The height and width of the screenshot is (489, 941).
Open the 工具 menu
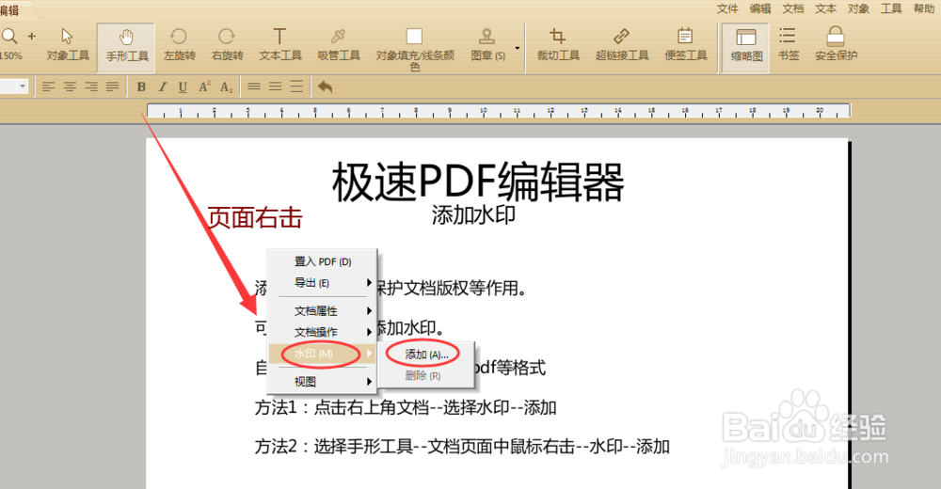[891, 8]
